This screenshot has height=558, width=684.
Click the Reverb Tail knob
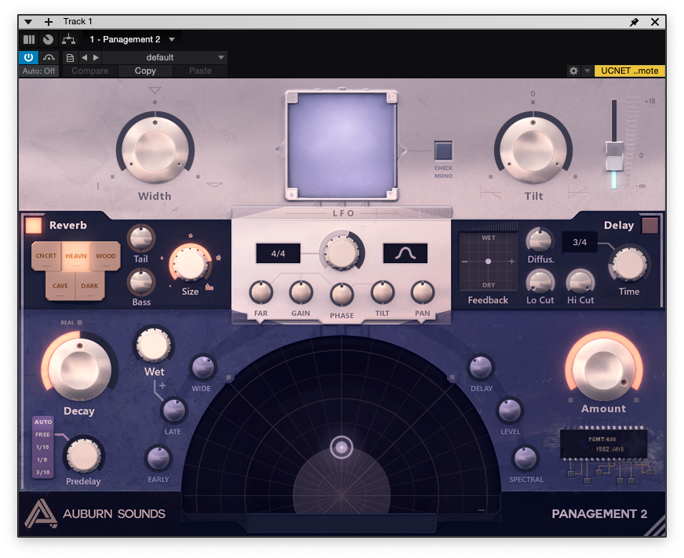tap(141, 238)
